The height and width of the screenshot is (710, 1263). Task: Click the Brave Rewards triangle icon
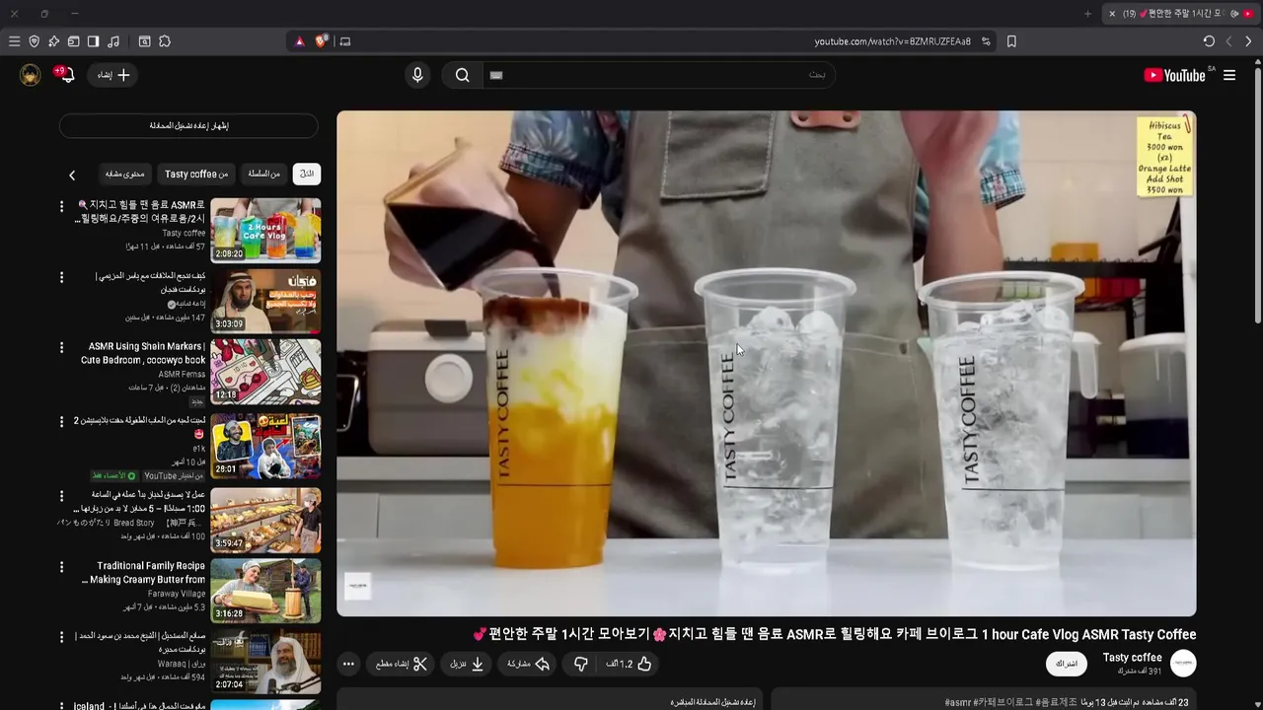300,41
